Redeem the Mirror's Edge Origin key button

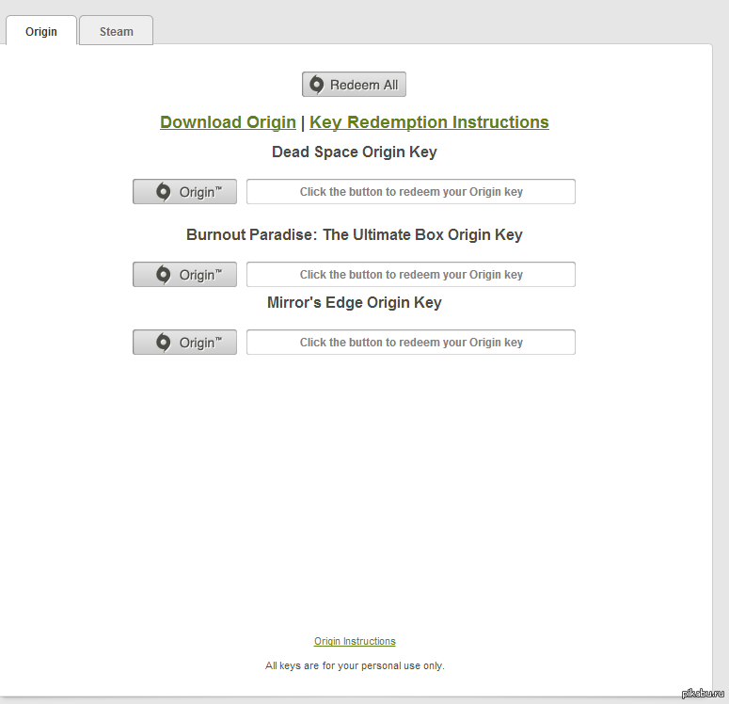click(x=184, y=342)
